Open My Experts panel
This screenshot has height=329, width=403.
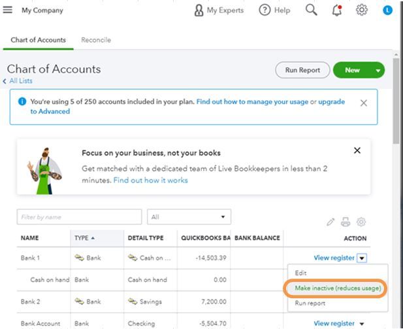click(x=219, y=10)
